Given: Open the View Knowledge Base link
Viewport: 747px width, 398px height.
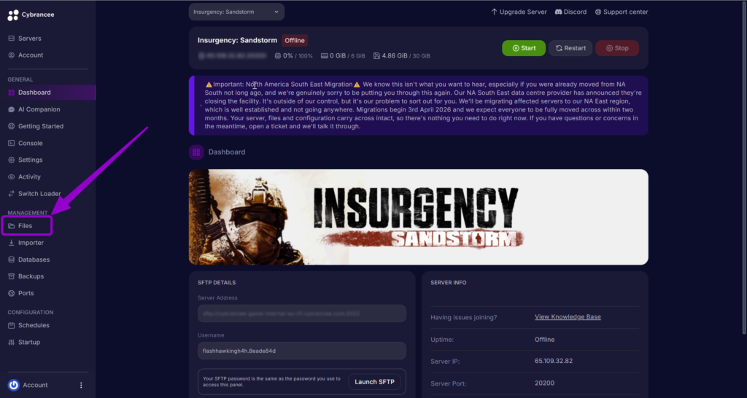Looking at the screenshot, I should click(568, 317).
